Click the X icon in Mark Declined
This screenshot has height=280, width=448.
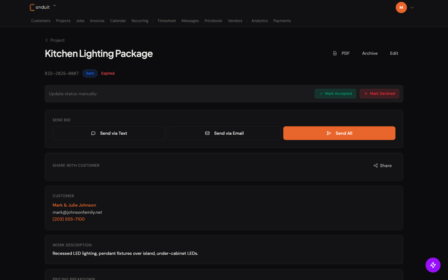[366, 94]
